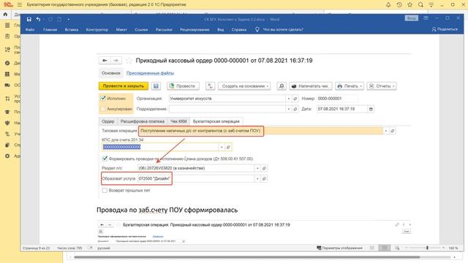Open 1C favorites star icon
Screen dimensions: 468x263
(409, 5)
